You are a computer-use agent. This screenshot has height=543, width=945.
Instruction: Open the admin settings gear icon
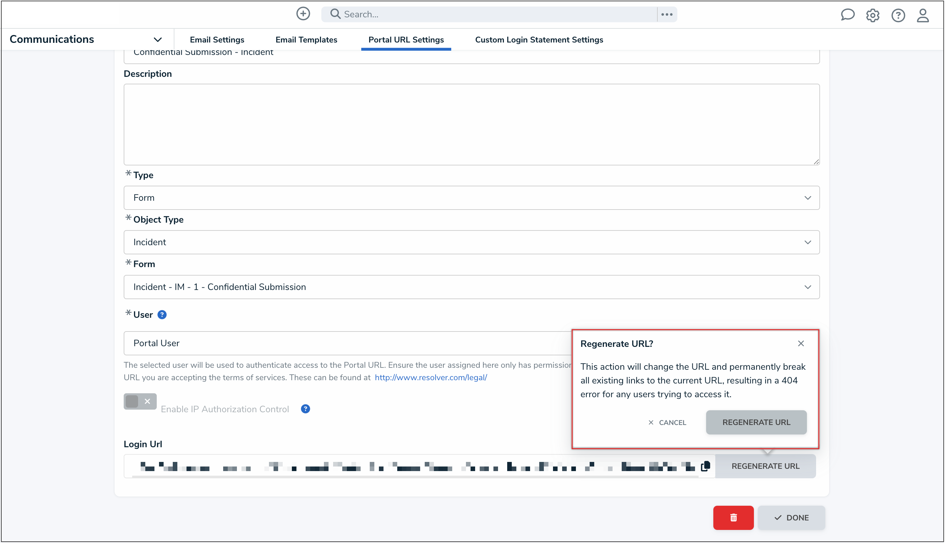click(873, 15)
